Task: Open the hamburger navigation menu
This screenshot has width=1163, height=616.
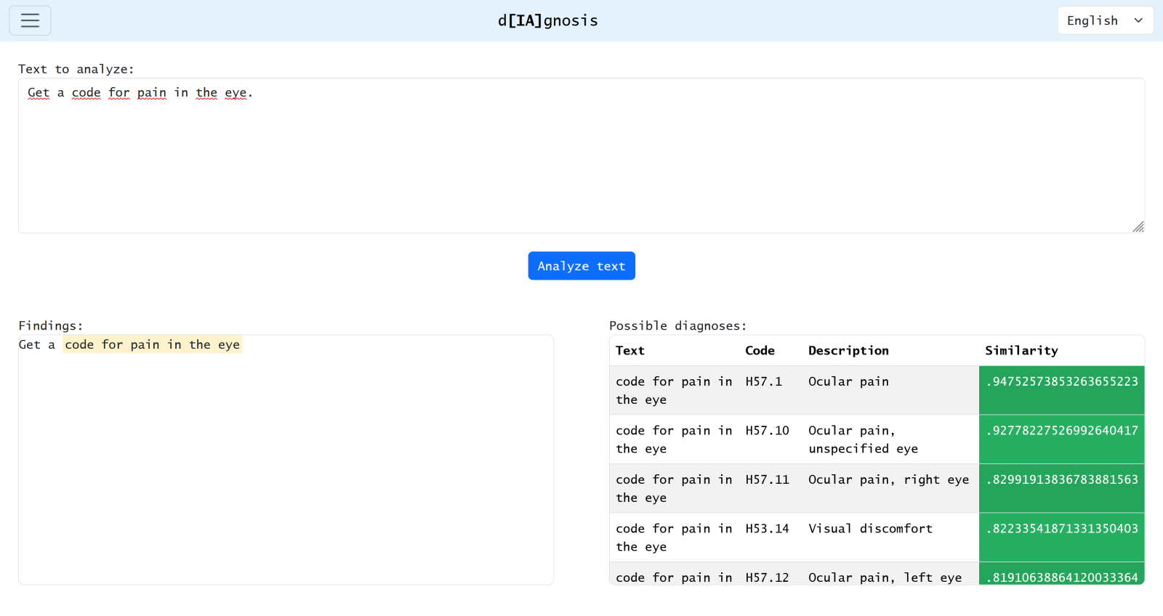Action: coord(30,20)
